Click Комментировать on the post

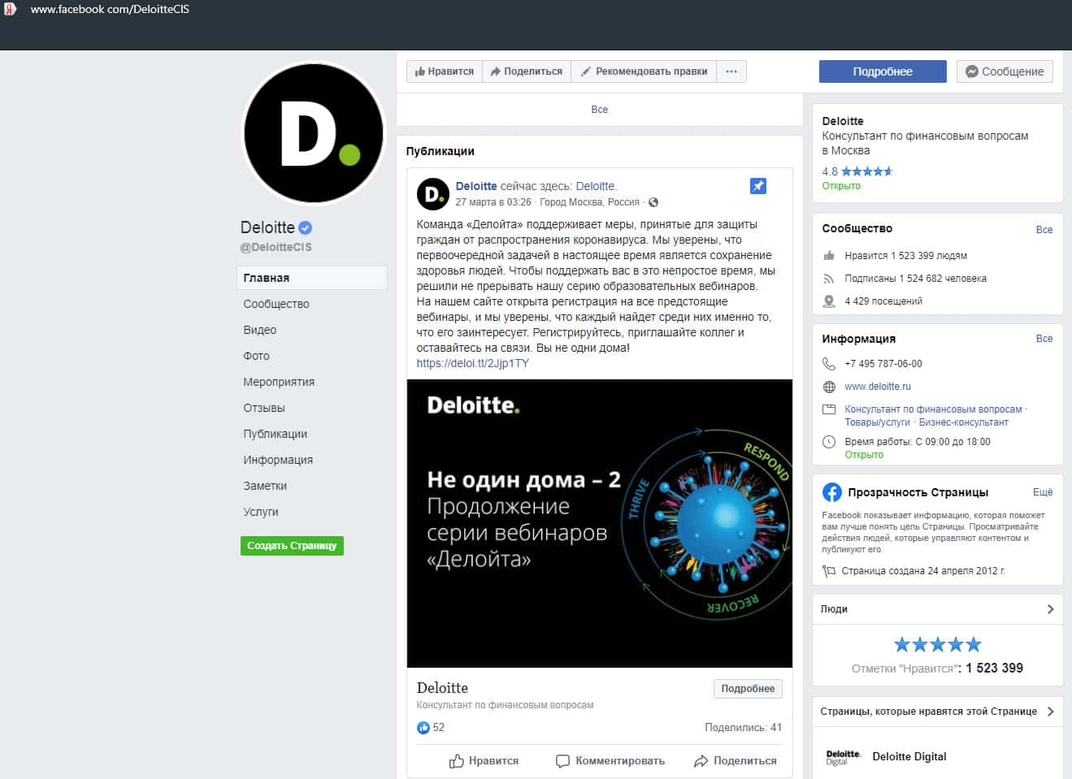tap(610, 761)
